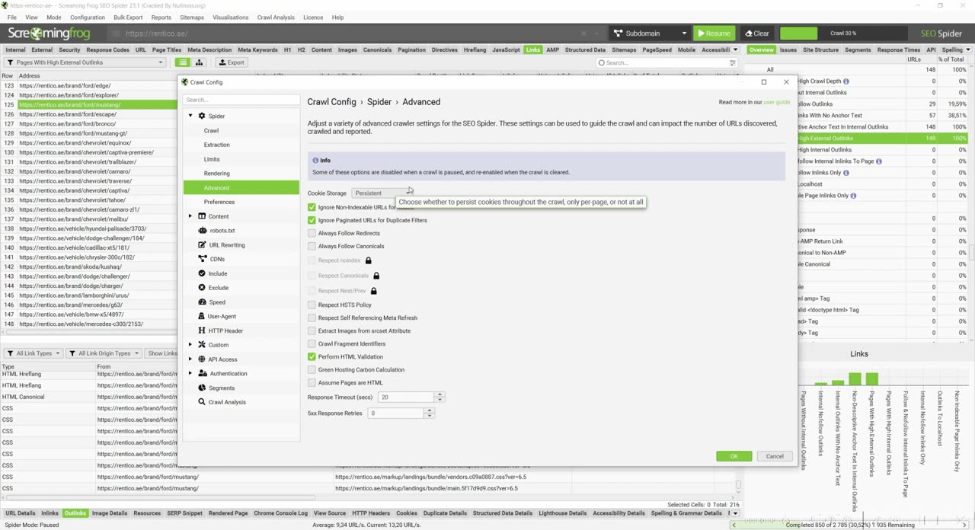Viewport: 975px width, 530px height.
Task: Click the HTTP Header H icon
Action: click(x=202, y=330)
